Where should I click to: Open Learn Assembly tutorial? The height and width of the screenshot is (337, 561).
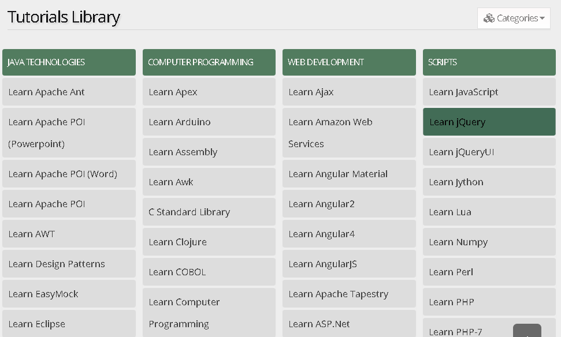click(209, 152)
